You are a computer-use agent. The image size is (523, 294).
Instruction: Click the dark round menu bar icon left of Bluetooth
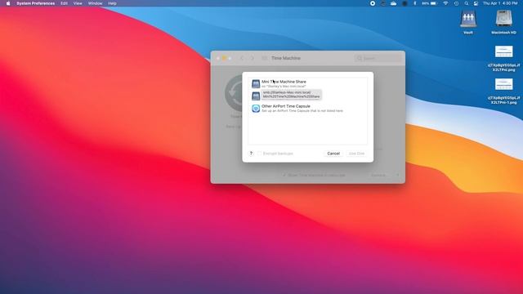tap(405, 3)
